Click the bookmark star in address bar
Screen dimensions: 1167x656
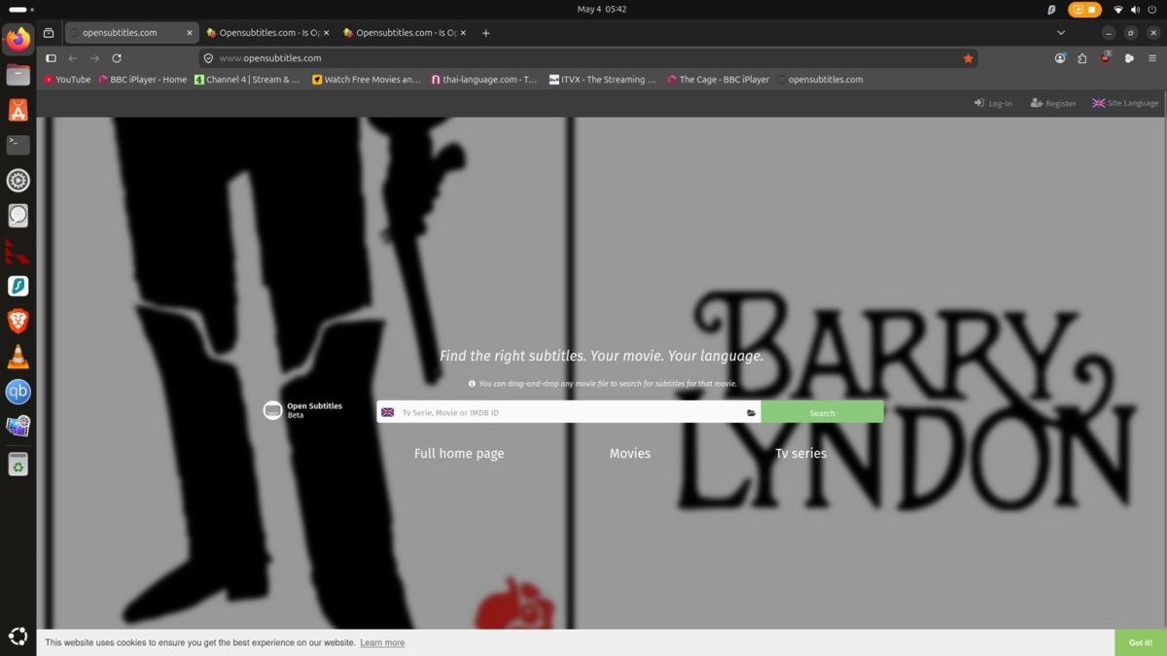(x=968, y=58)
